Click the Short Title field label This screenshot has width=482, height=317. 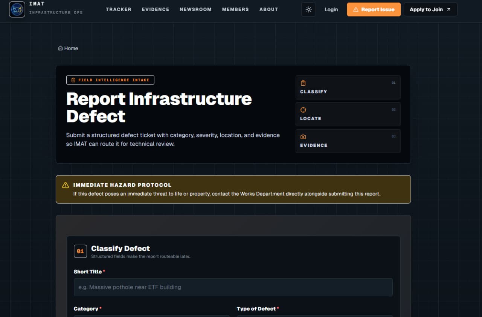click(x=89, y=272)
